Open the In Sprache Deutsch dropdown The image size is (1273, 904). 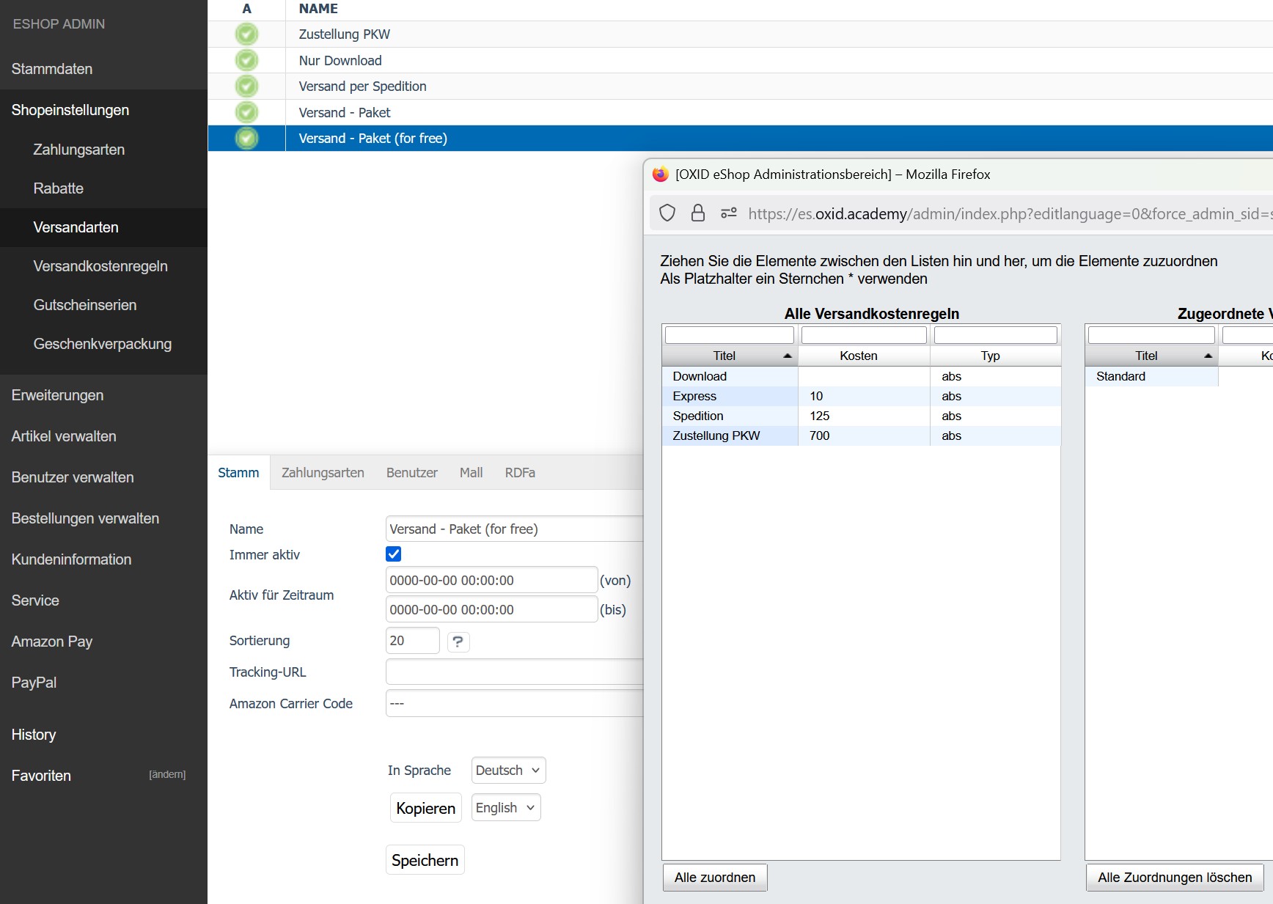point(508,771)
